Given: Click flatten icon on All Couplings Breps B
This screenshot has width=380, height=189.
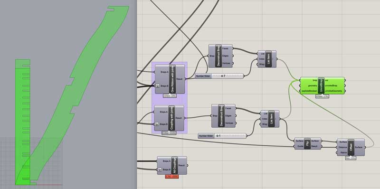Looking at the screenshot, I should [x=160, y=170].
